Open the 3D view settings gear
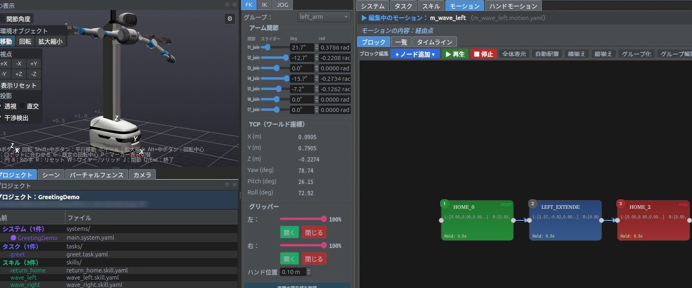692x288 pixels. tap(230, 19)
